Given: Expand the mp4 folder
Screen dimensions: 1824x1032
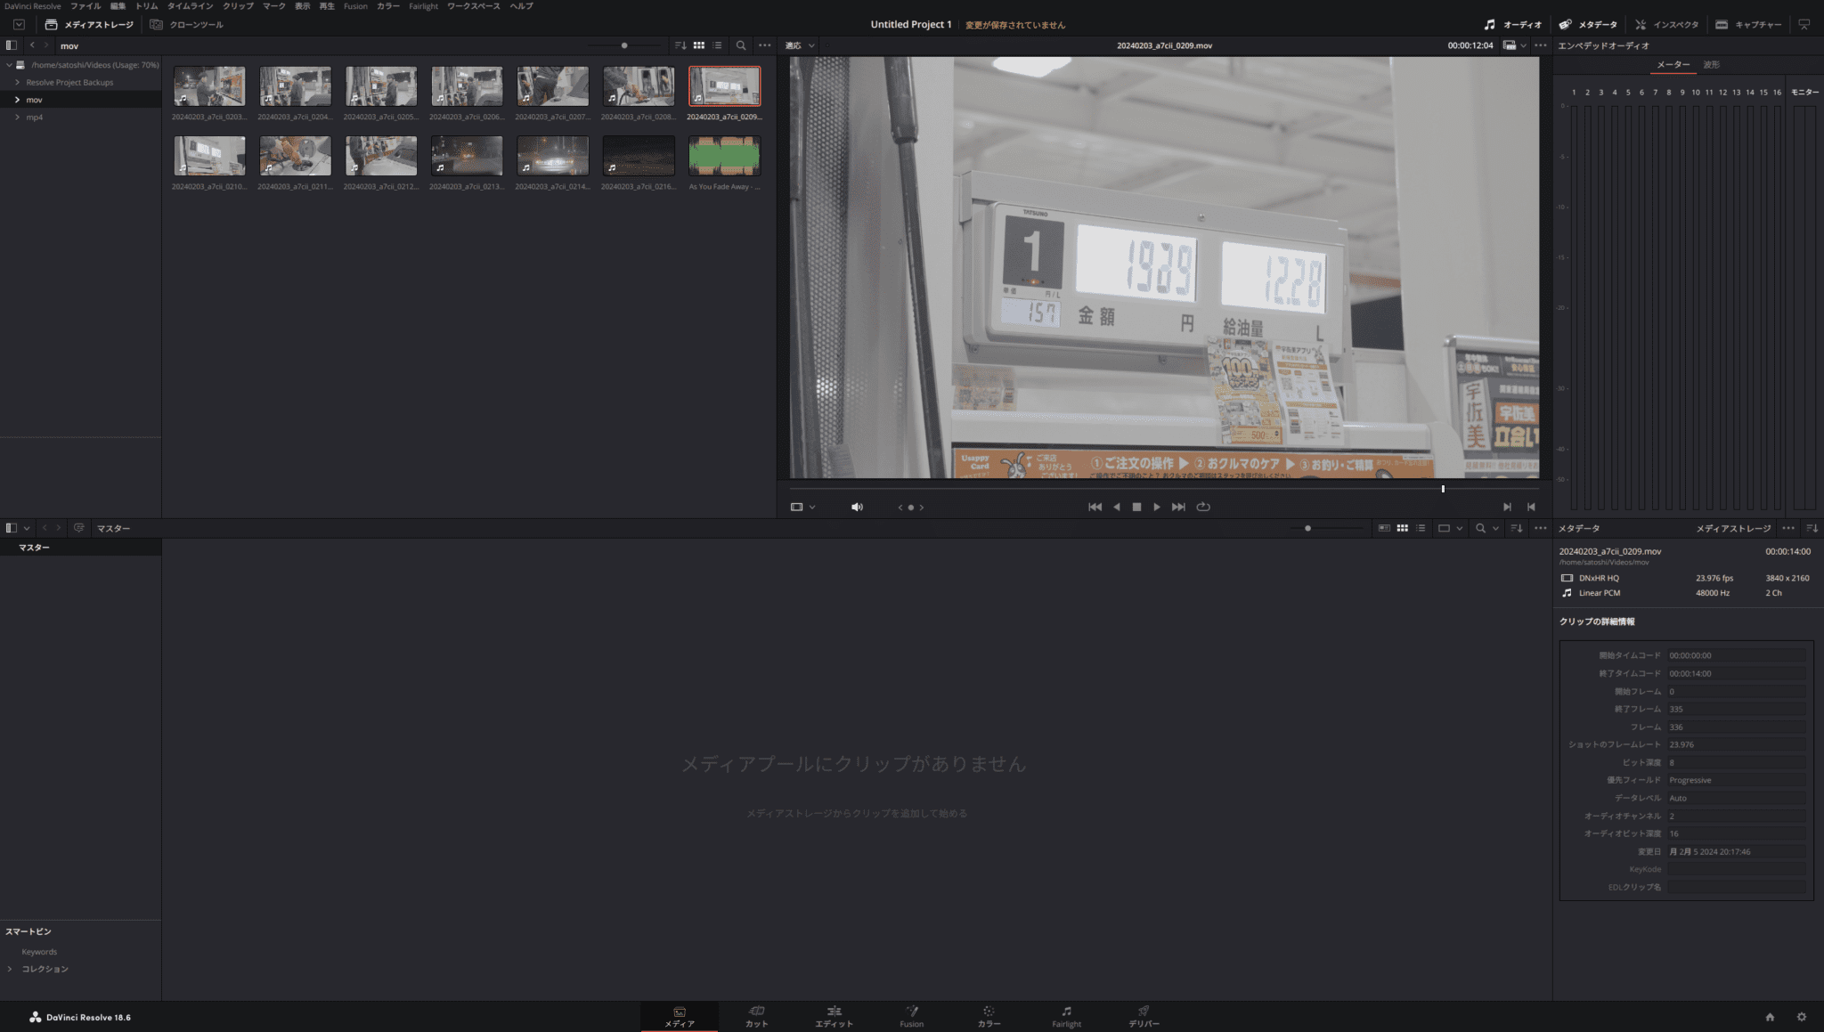Looking at the screenshot, I should 18,117.
